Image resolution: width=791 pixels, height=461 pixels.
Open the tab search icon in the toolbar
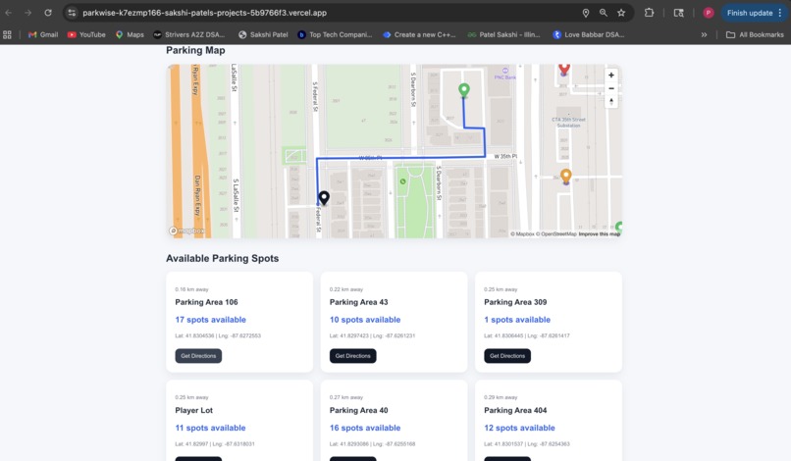(679, 13)
